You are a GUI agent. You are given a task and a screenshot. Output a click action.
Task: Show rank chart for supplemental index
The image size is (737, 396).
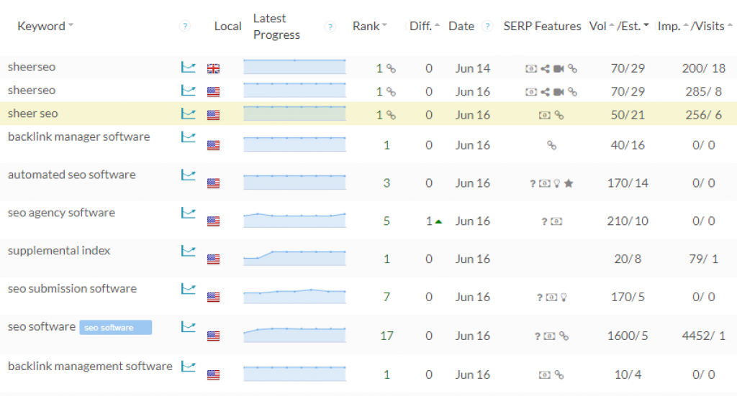coord(189,251)
